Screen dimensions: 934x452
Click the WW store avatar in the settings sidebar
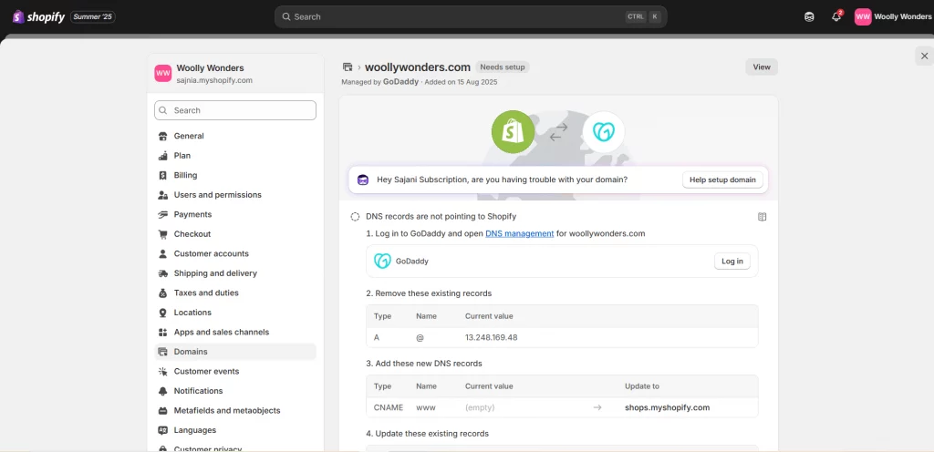tap(163, 73)
